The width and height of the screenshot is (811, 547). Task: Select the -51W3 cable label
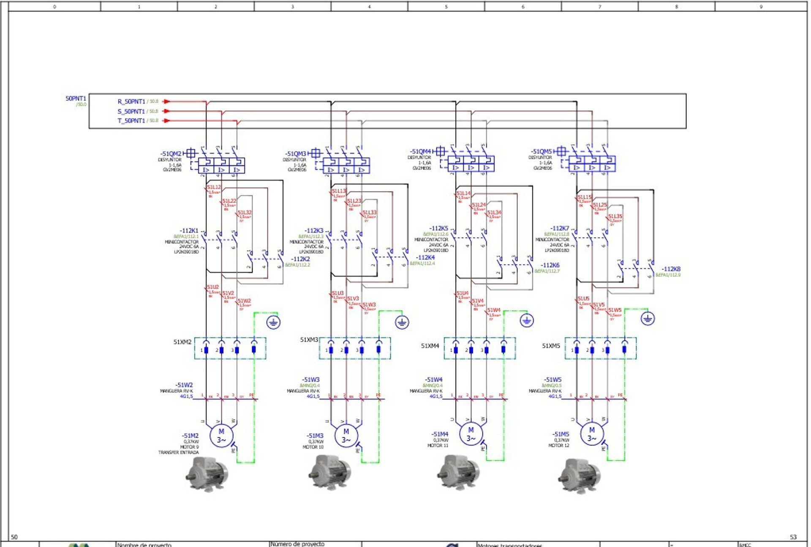point(310,380)
